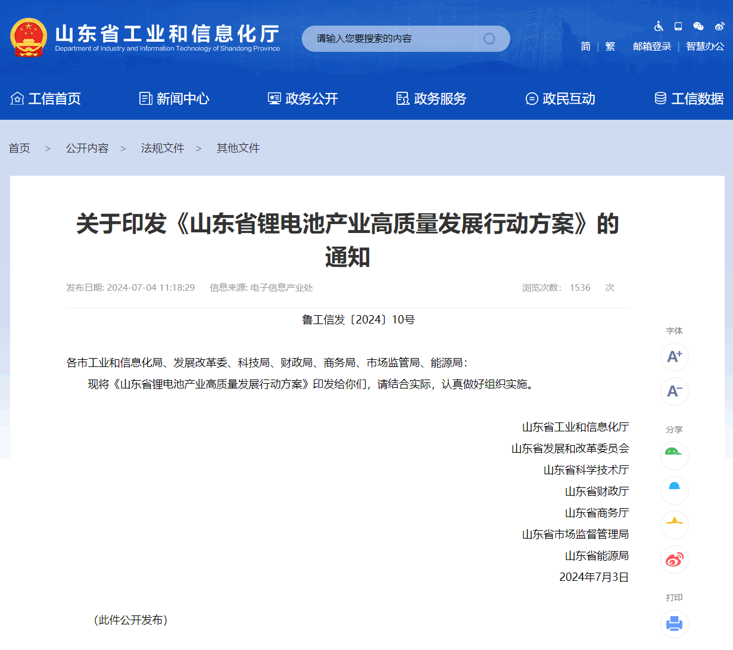Print the page using printer icon
Image resolution: width=733 pixels, height=650 pixels.
point(675,624)
